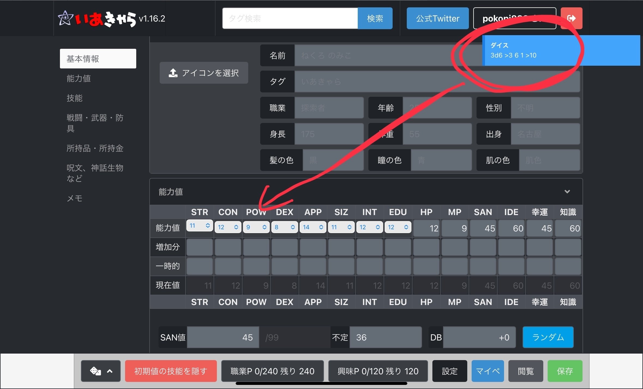
Task: Click the 出身 input field
Action: click(545, 134)
